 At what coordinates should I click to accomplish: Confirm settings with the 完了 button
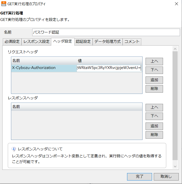(139, 177)
